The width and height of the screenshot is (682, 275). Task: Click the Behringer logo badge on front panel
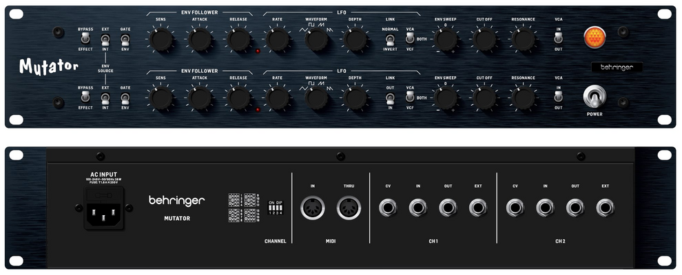tap(617, 67)
